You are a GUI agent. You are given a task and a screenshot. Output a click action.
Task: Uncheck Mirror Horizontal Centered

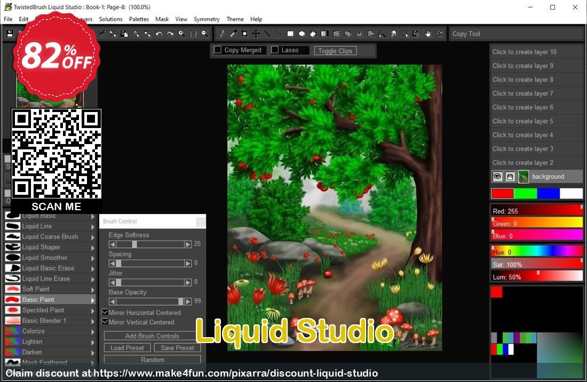pos(105,312)
